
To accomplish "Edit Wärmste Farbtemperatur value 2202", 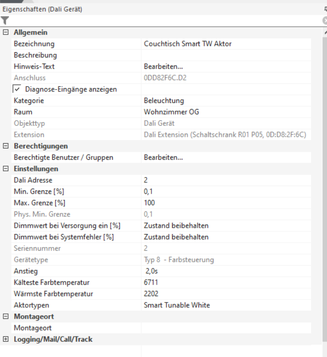I will click(x=226, y=294).
